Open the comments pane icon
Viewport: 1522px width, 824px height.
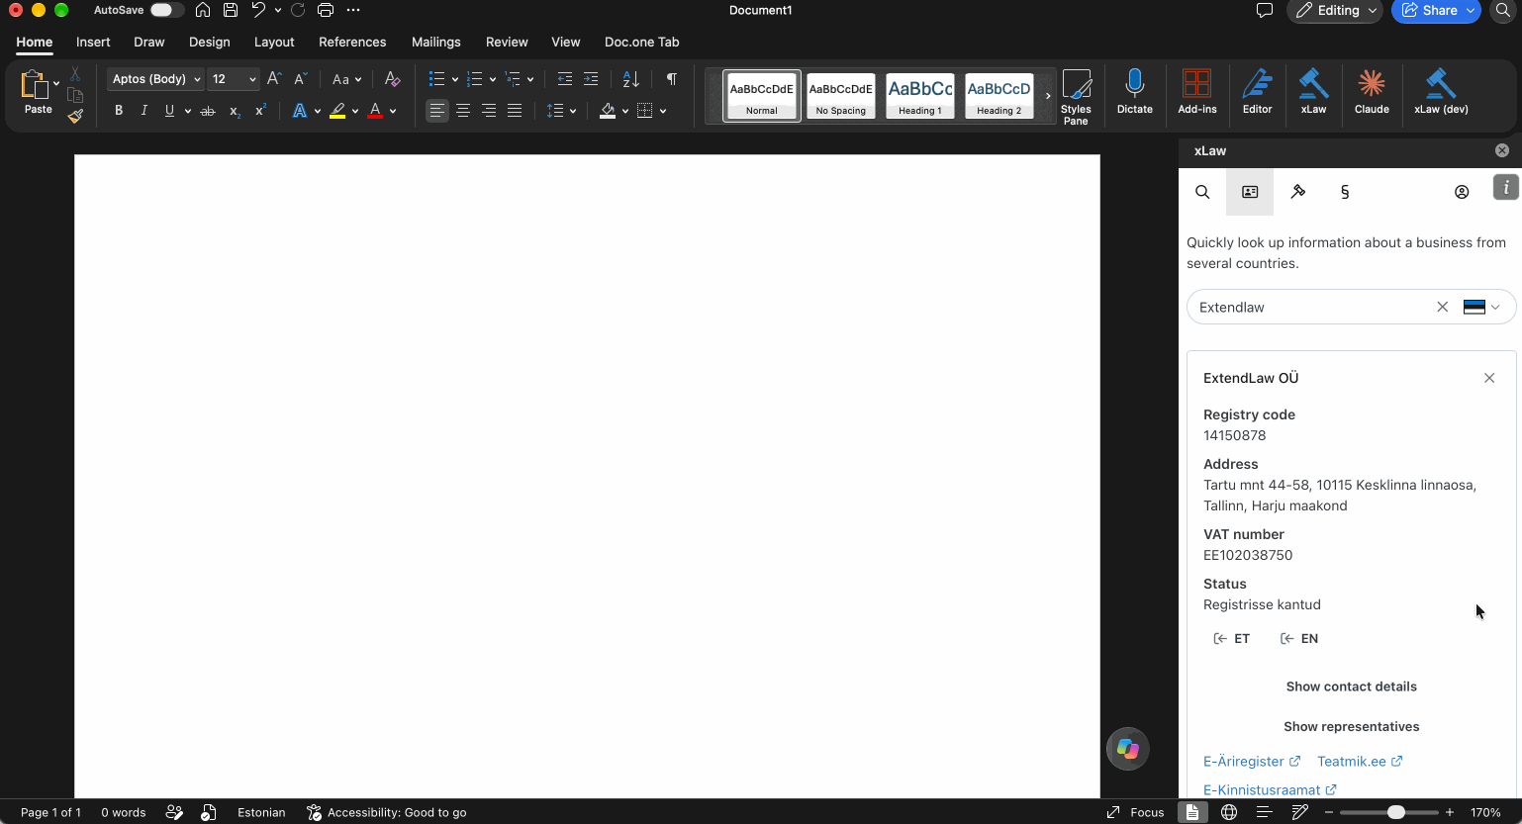pos(1264,10)
